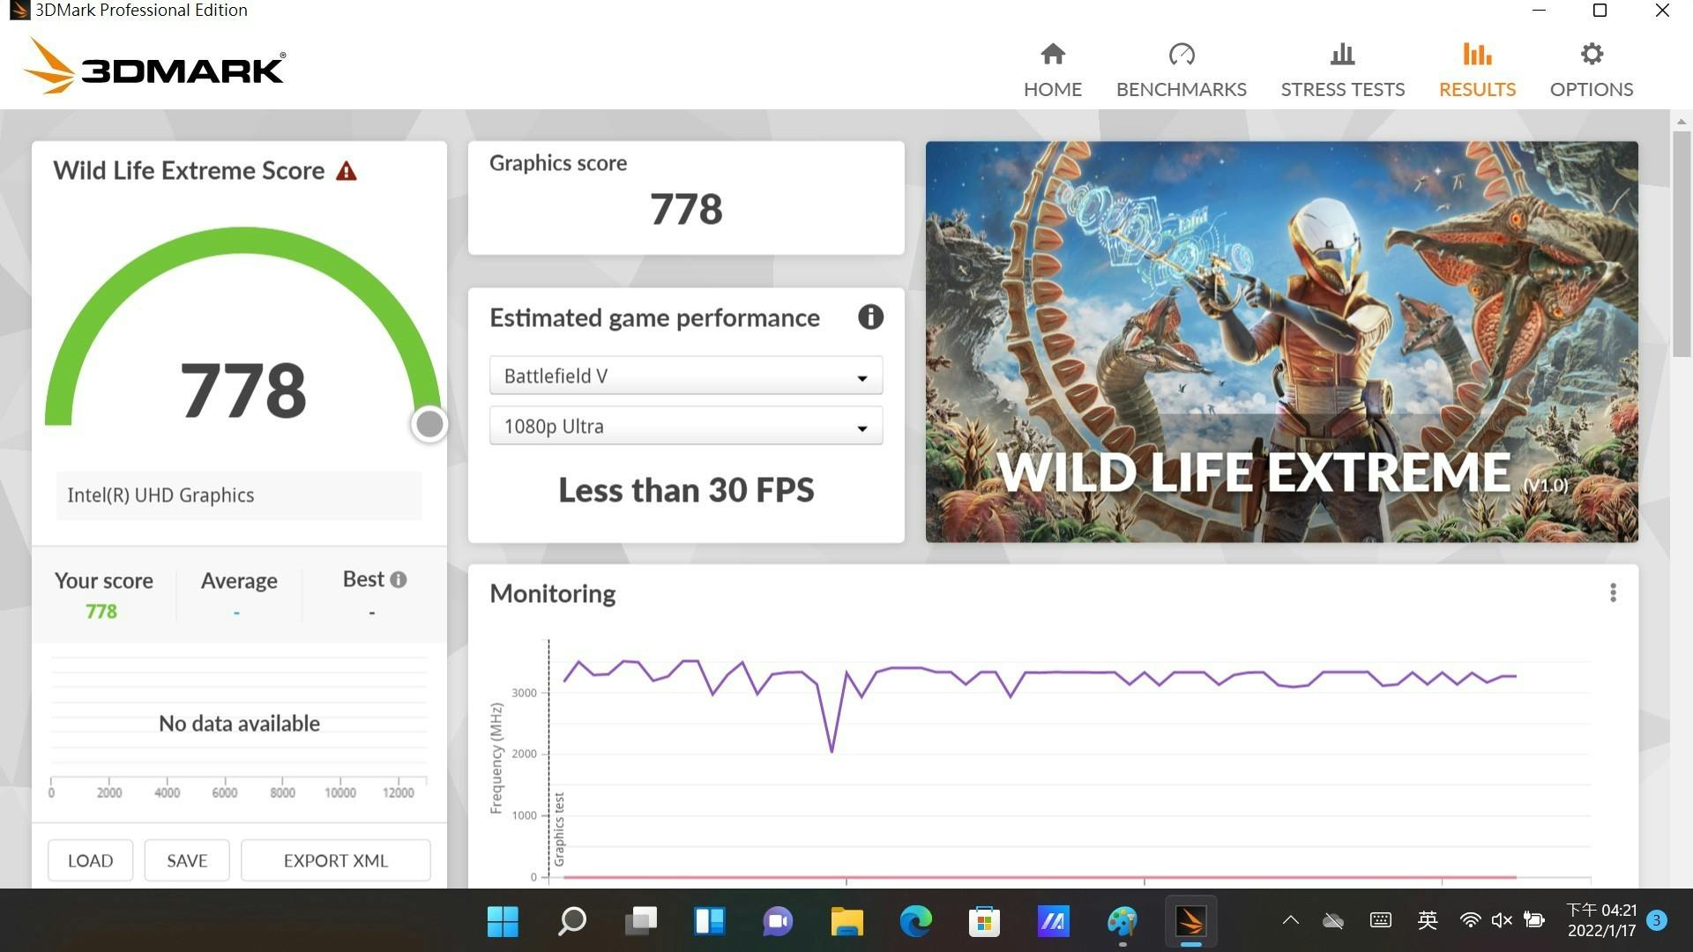Switch to the BENCHMARKS tab
The height and width of the screenshot is (952, 1693).
point(1182,71)
